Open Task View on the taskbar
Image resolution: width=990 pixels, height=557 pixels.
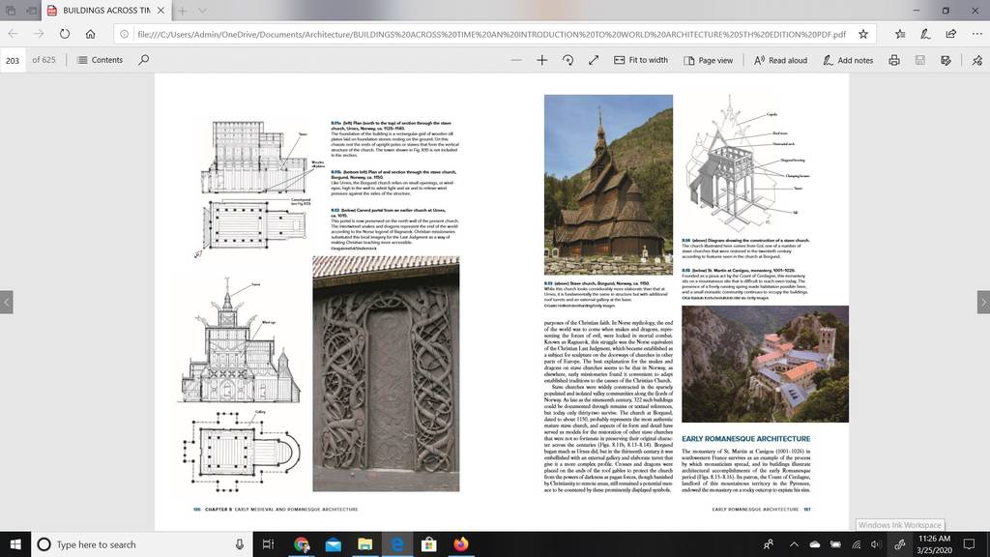pos(268,544)
